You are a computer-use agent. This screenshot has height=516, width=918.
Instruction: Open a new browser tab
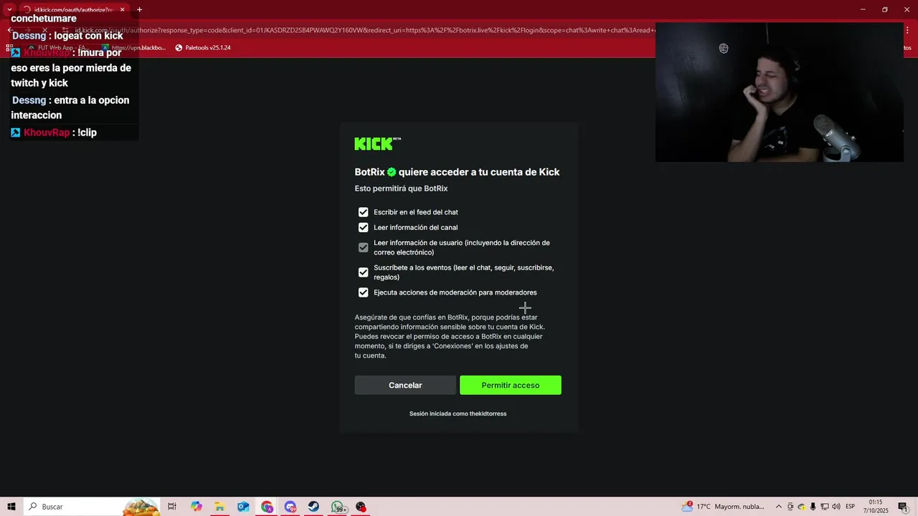point(139,10)
